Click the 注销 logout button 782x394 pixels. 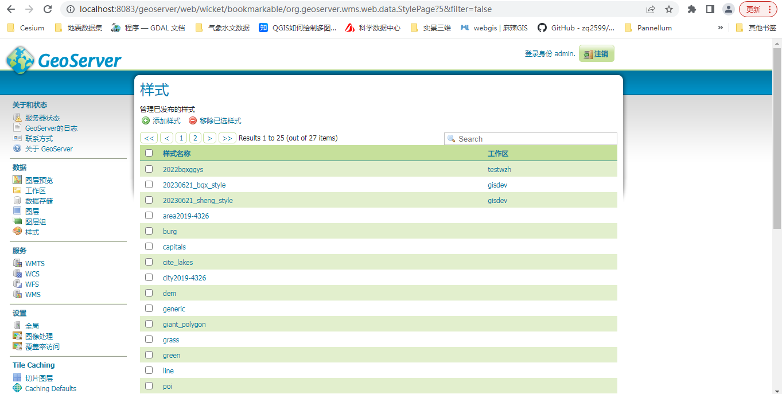coord(596,53)
